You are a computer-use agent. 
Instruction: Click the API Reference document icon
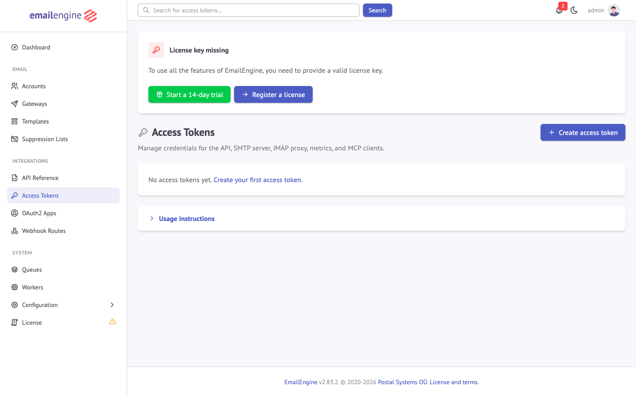click(x=15, y=178)
